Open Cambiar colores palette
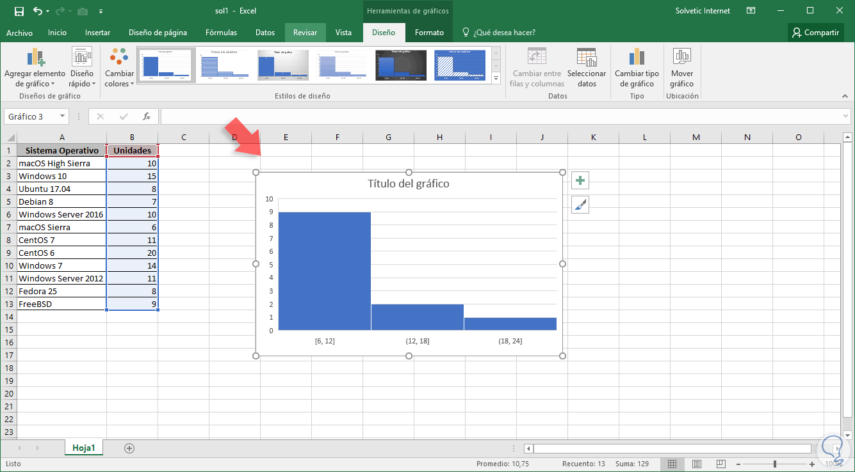The width and height of the screenshot is (855, 472). coord(119,68)
